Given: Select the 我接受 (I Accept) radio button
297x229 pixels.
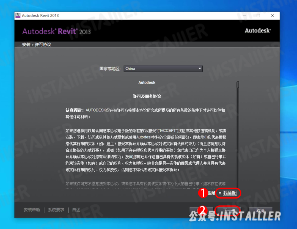Looking at the screenshot, I should [x=220, y=193].
